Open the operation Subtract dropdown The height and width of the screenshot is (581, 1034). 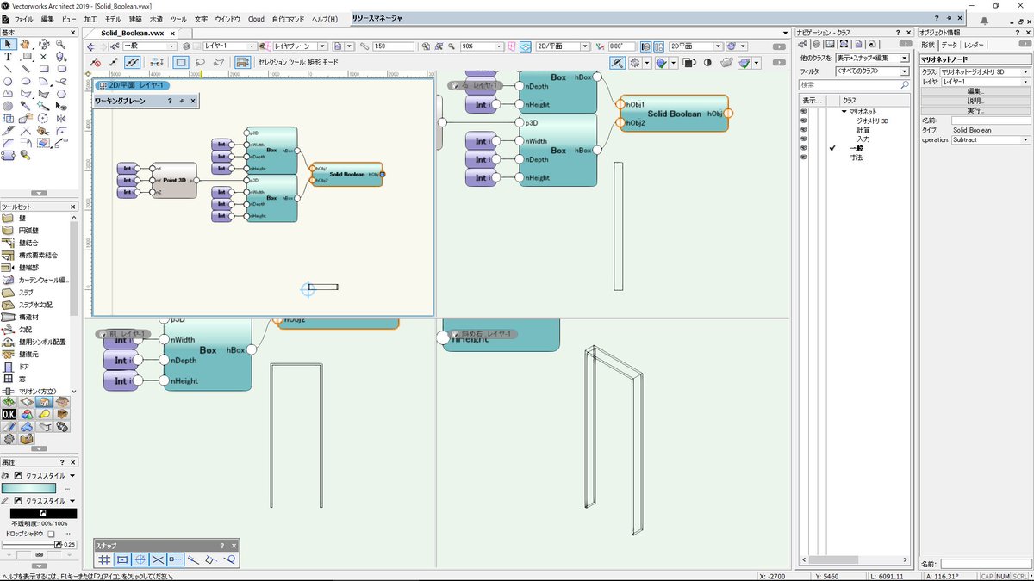pyautogui.click(x=991, y=139)
